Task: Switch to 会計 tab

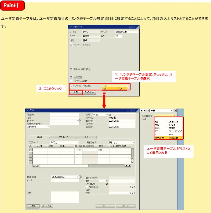Action: click(87, 137)
